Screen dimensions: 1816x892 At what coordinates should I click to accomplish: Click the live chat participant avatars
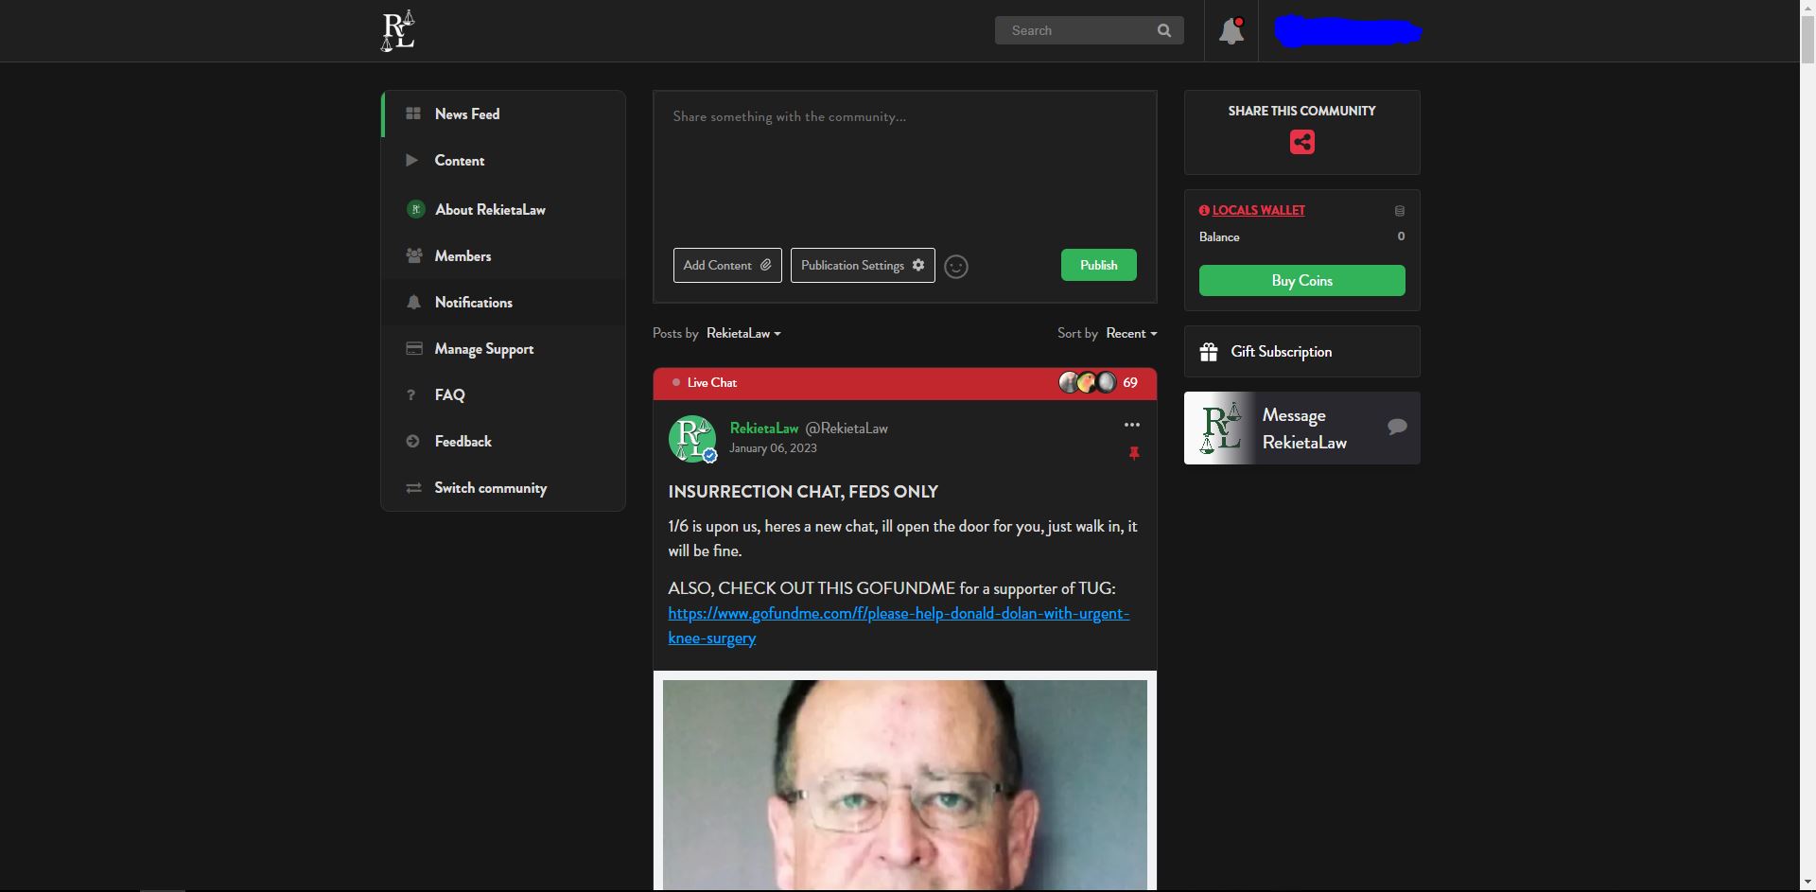click(1088, 382)
